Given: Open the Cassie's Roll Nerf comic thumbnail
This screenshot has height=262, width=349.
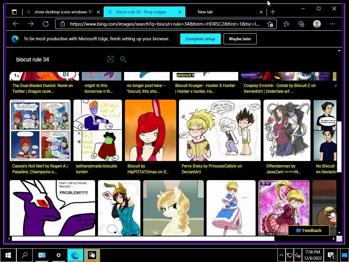Looking at the screenshot, I should tap(40, 130).
